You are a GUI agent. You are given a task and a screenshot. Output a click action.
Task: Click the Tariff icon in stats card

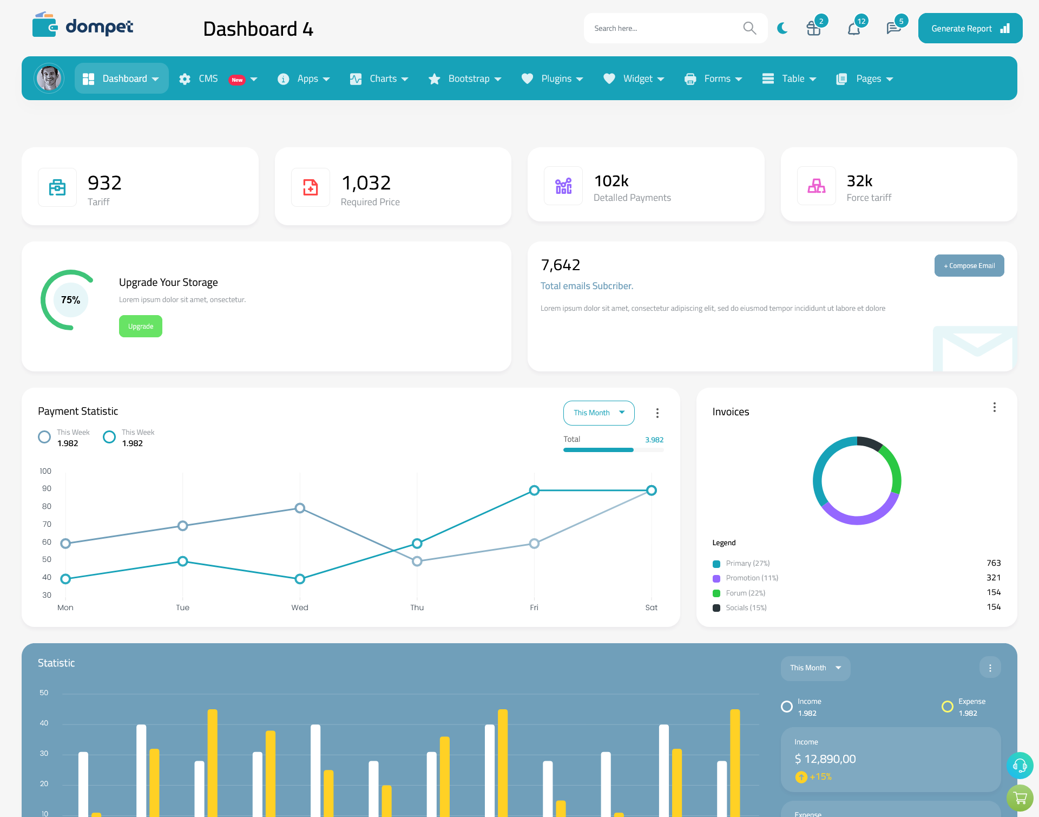click(56, 187)
